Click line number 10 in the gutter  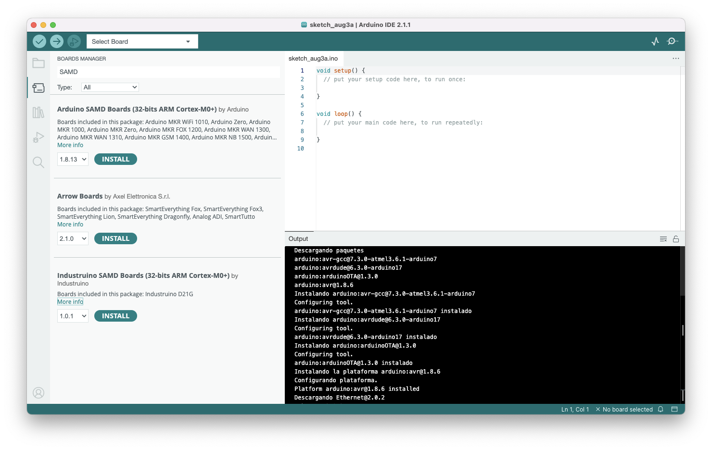coord(300,149)
